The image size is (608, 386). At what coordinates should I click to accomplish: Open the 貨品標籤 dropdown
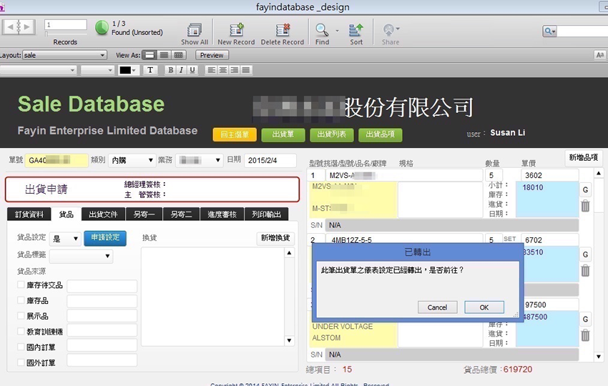tap(81, 256)
